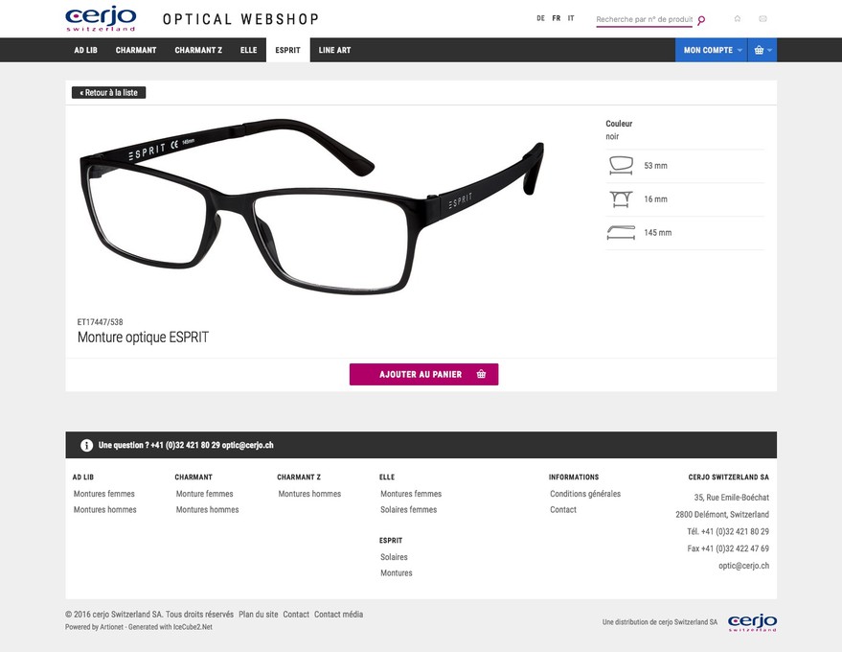Open the shopping basket icon menu
The width and height of the screenshot is (842, 652).
(x=762, y=50)
